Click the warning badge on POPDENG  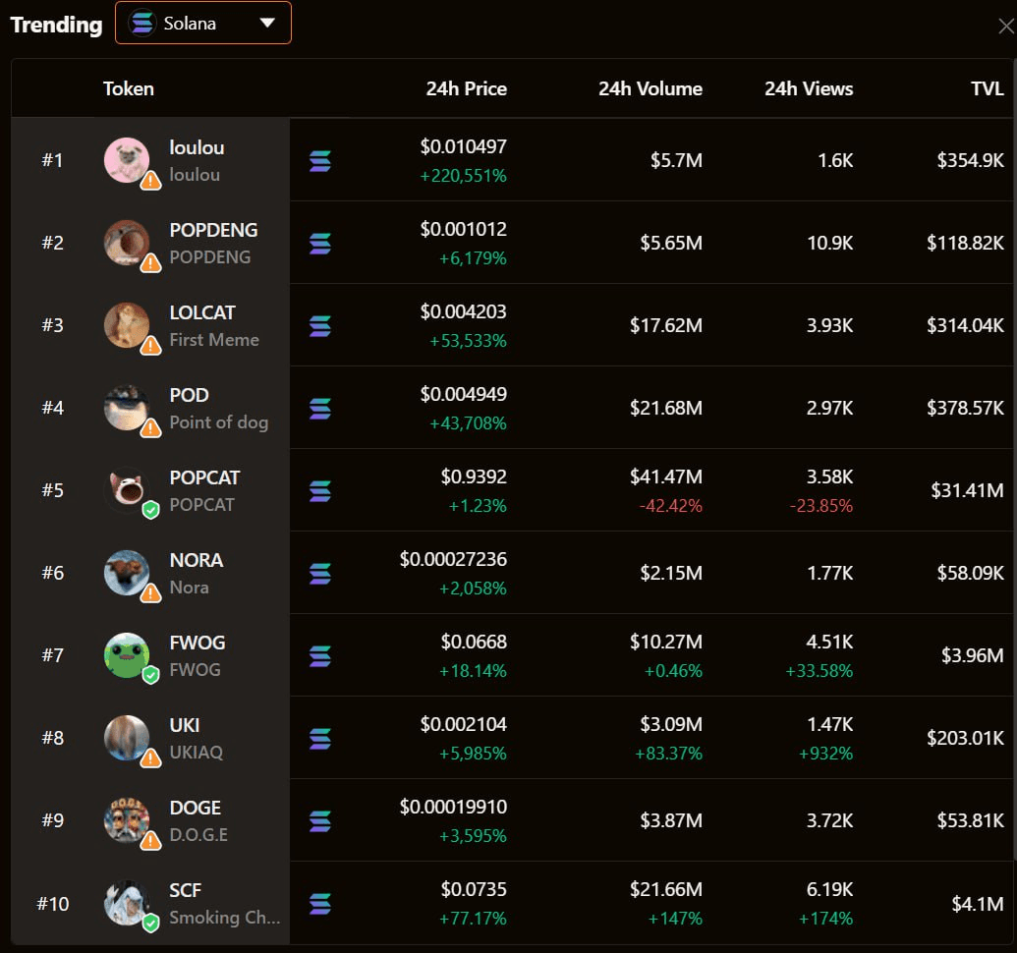coord(151,262)
